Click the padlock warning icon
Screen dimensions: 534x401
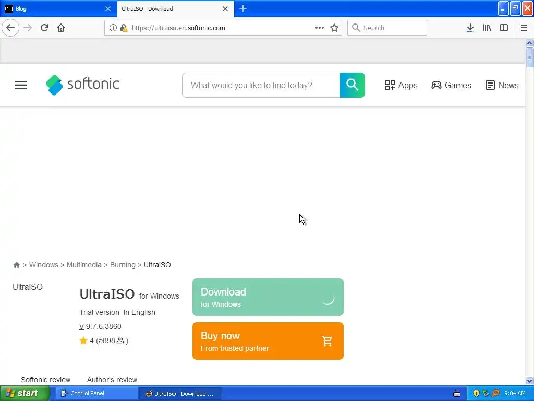click(x=124, y=28)
